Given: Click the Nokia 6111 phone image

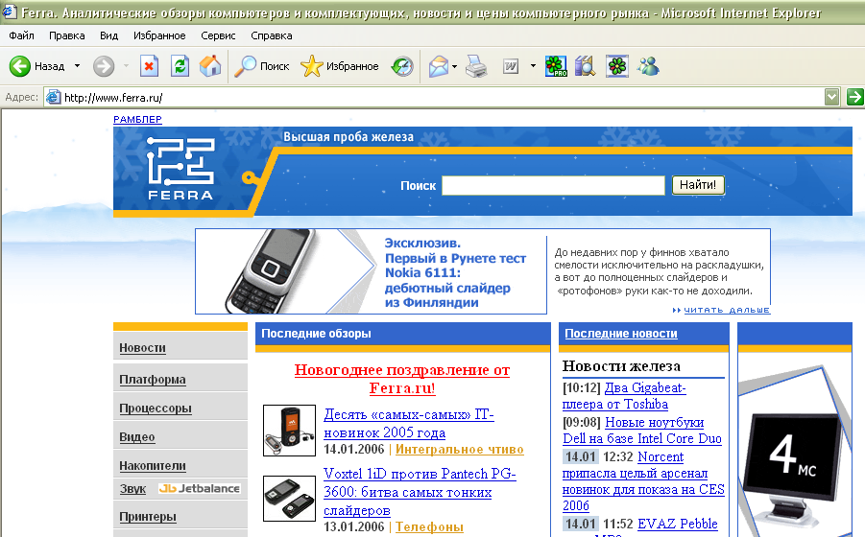Looking at the screenshot, I should [271, 271].
